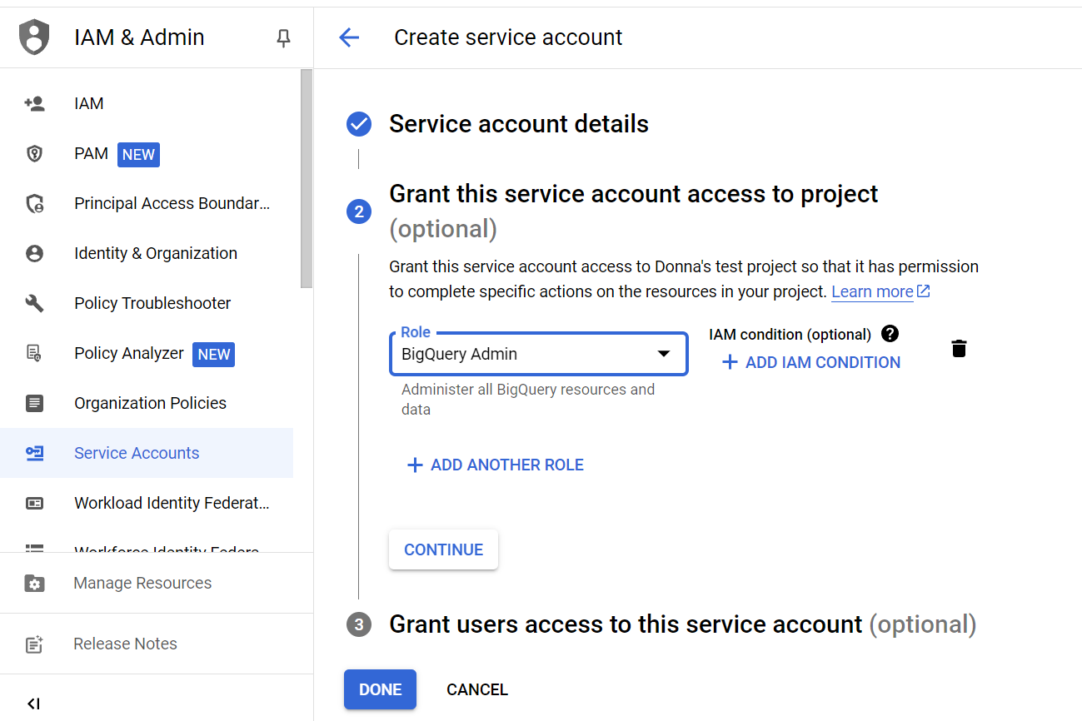Image resolution: width=1082 pixels, height=721 pixels.
Task: Click the Organization Policies list icon
Action: click(34, 404)
